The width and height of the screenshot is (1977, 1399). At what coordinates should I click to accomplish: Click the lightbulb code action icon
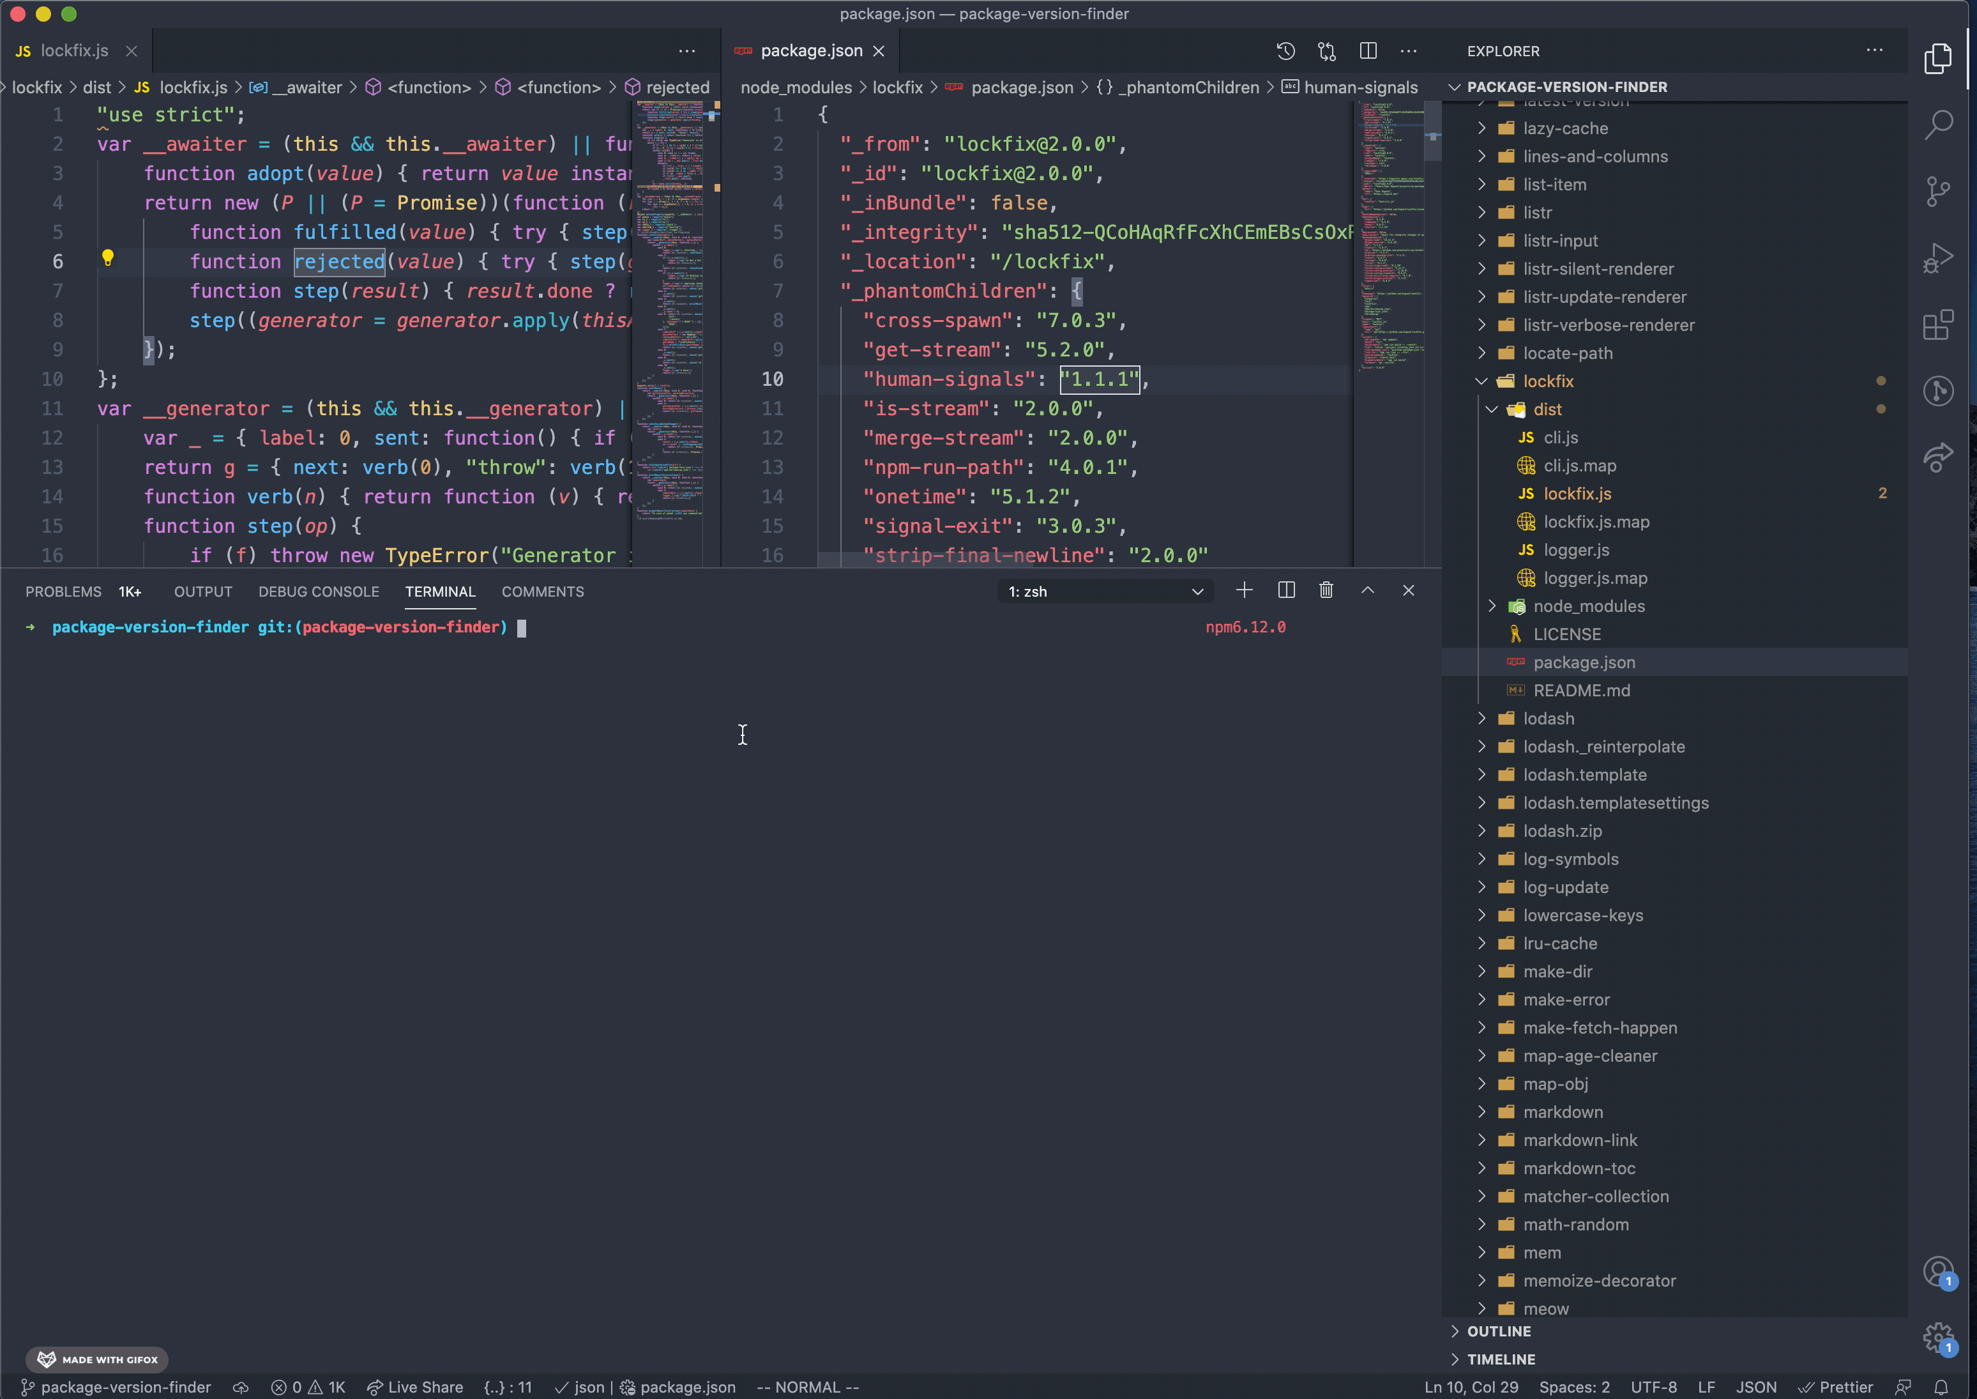[x=108, y=257]
